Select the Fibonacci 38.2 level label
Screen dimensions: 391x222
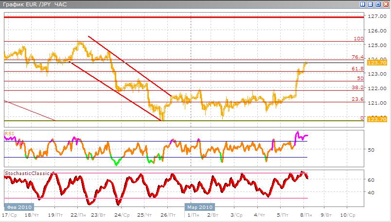click(357, 88)
